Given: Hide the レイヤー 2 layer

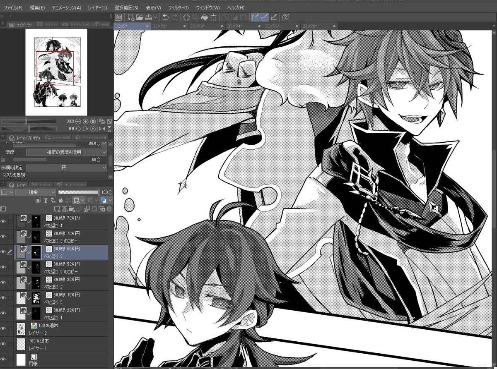Looking at the screenshot, I should tap(3, 329).
